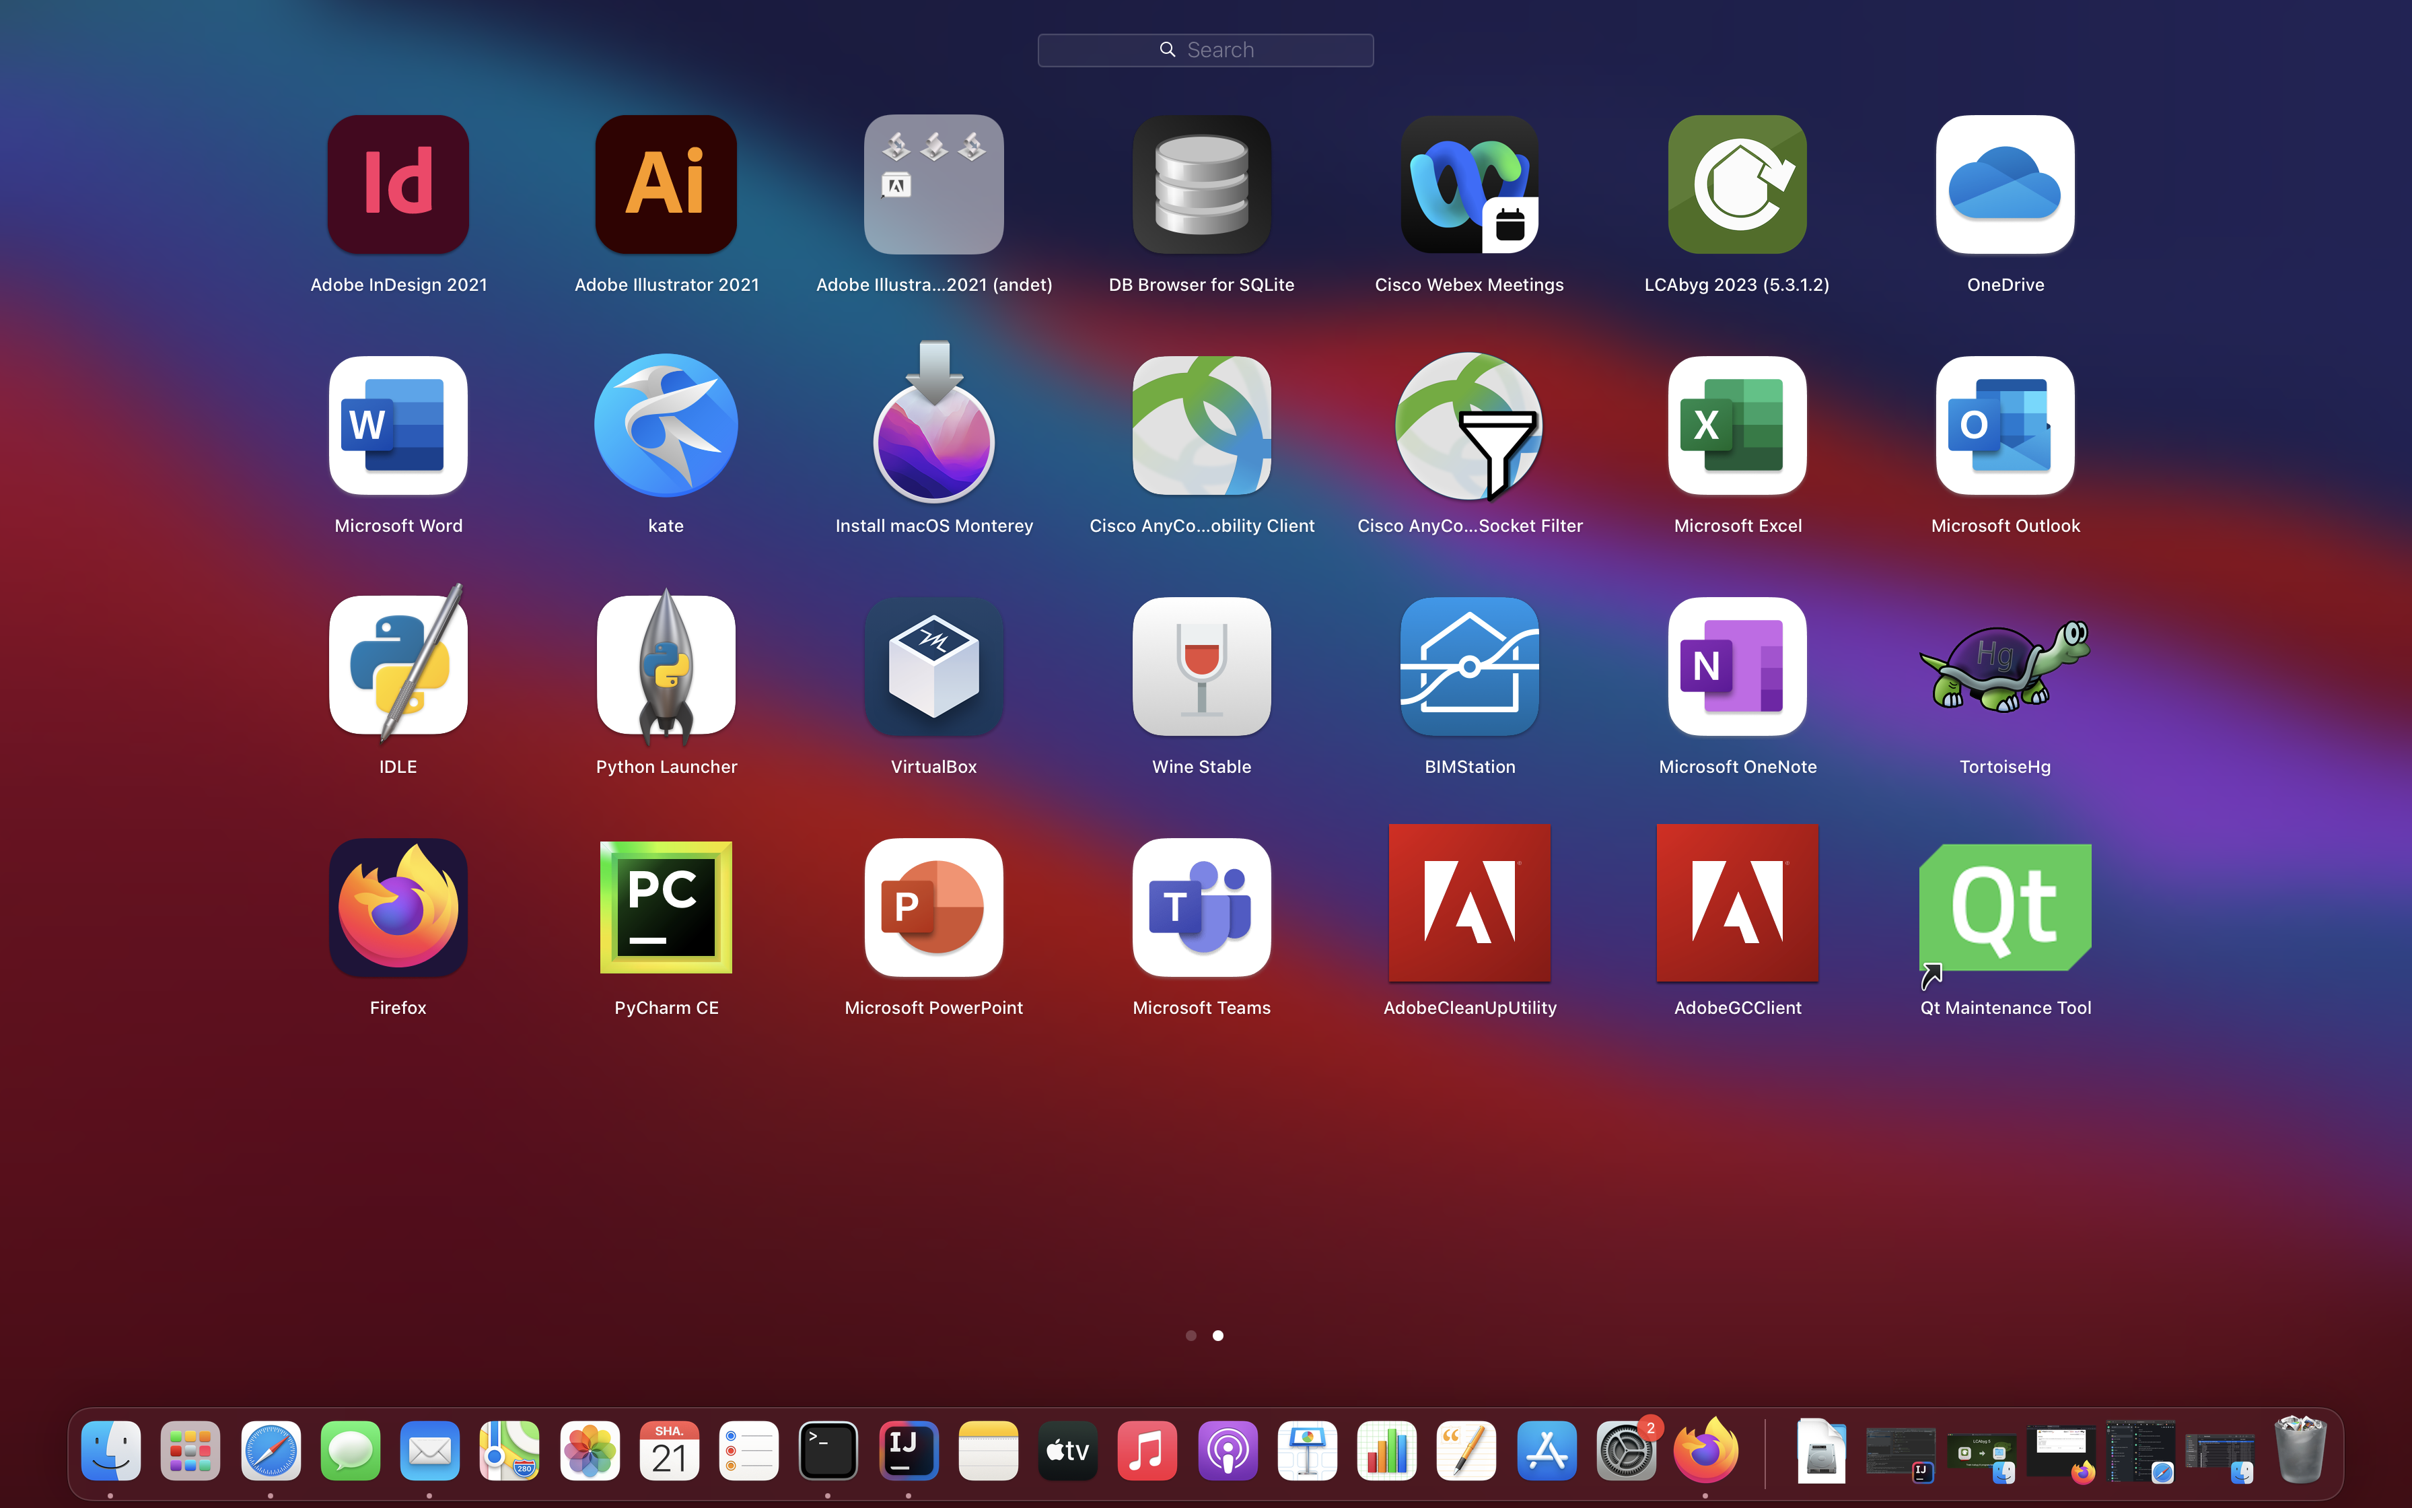Launch kate text editor
Screen dimensions: 2412x1508
[666, 426]
